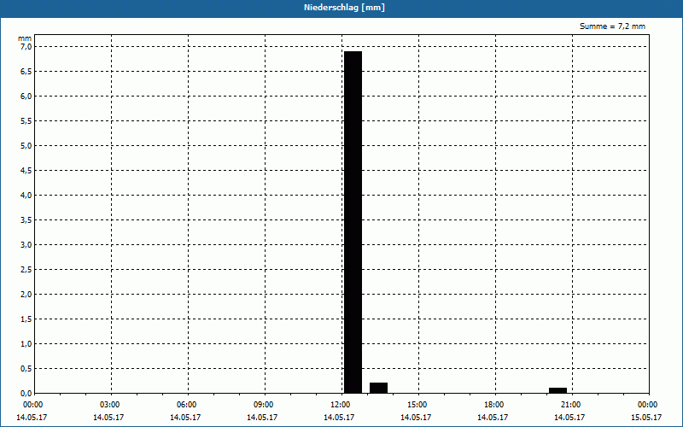Click the small bar before 21:00
This screenshot has height=427, width=683.
557,390
